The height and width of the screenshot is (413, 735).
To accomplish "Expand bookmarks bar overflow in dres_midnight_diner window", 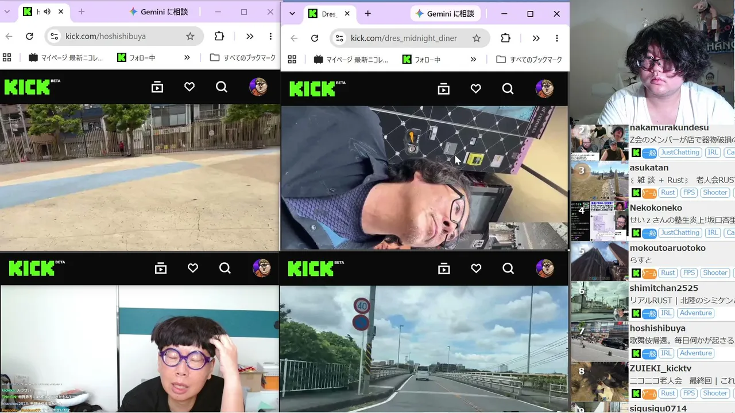I will point(473,60).
